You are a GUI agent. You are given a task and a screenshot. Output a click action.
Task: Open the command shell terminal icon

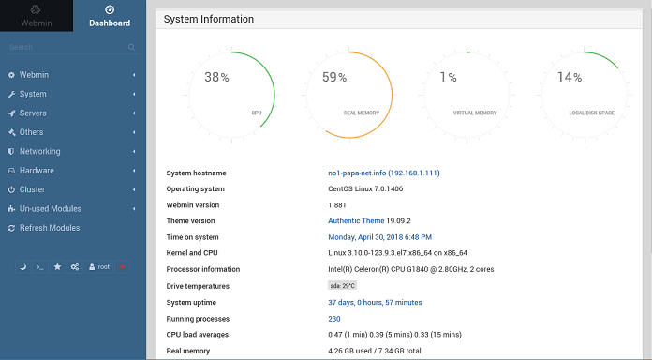tap(40, 267)
